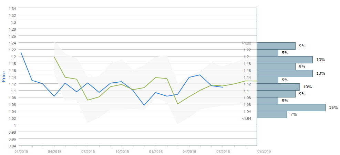Click the 07/2016 x-axis label

coord(223,151)
